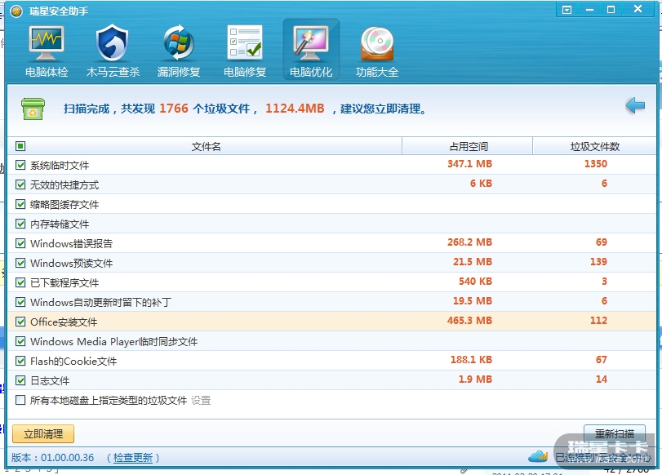Enable 所有本地磁盘上指定类型的垃圾文件 checkbox
The image size is (662, 475).
(20, 400)
